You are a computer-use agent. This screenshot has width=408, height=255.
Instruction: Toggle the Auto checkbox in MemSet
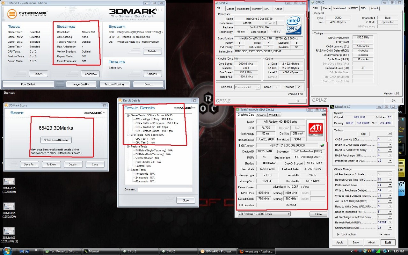(x=381, y=234)
